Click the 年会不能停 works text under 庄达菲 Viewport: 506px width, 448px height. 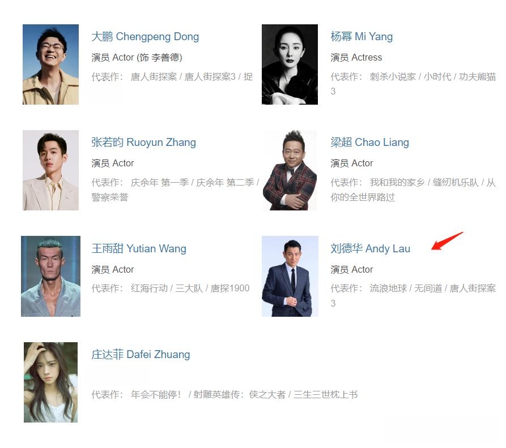156,394
